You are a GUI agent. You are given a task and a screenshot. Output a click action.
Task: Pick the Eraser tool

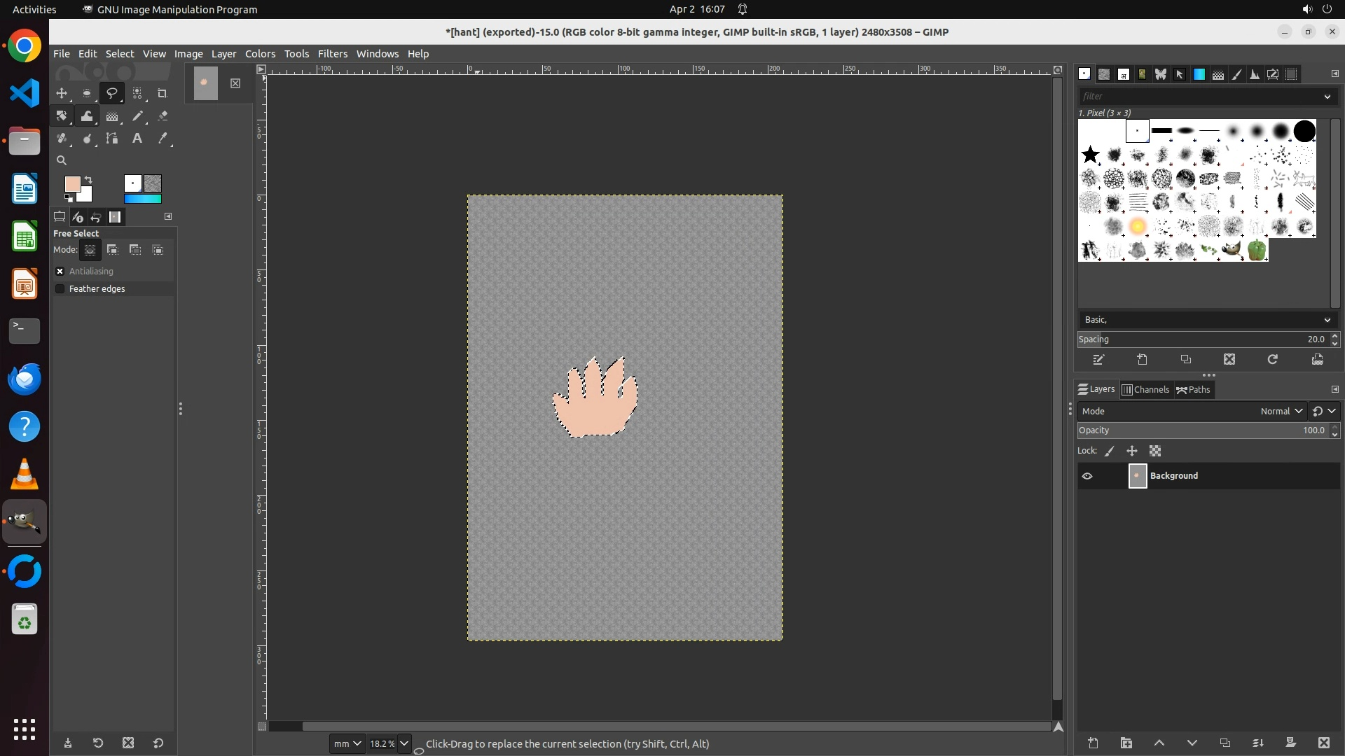pyautogui.click(x=163, y=116)
